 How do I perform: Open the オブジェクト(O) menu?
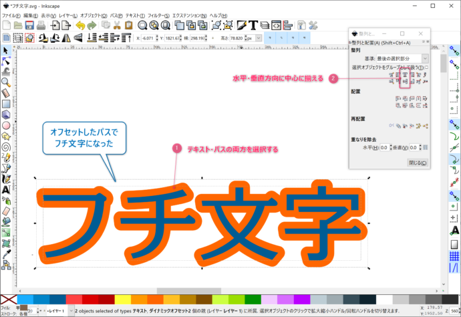(x=94, y=15)
